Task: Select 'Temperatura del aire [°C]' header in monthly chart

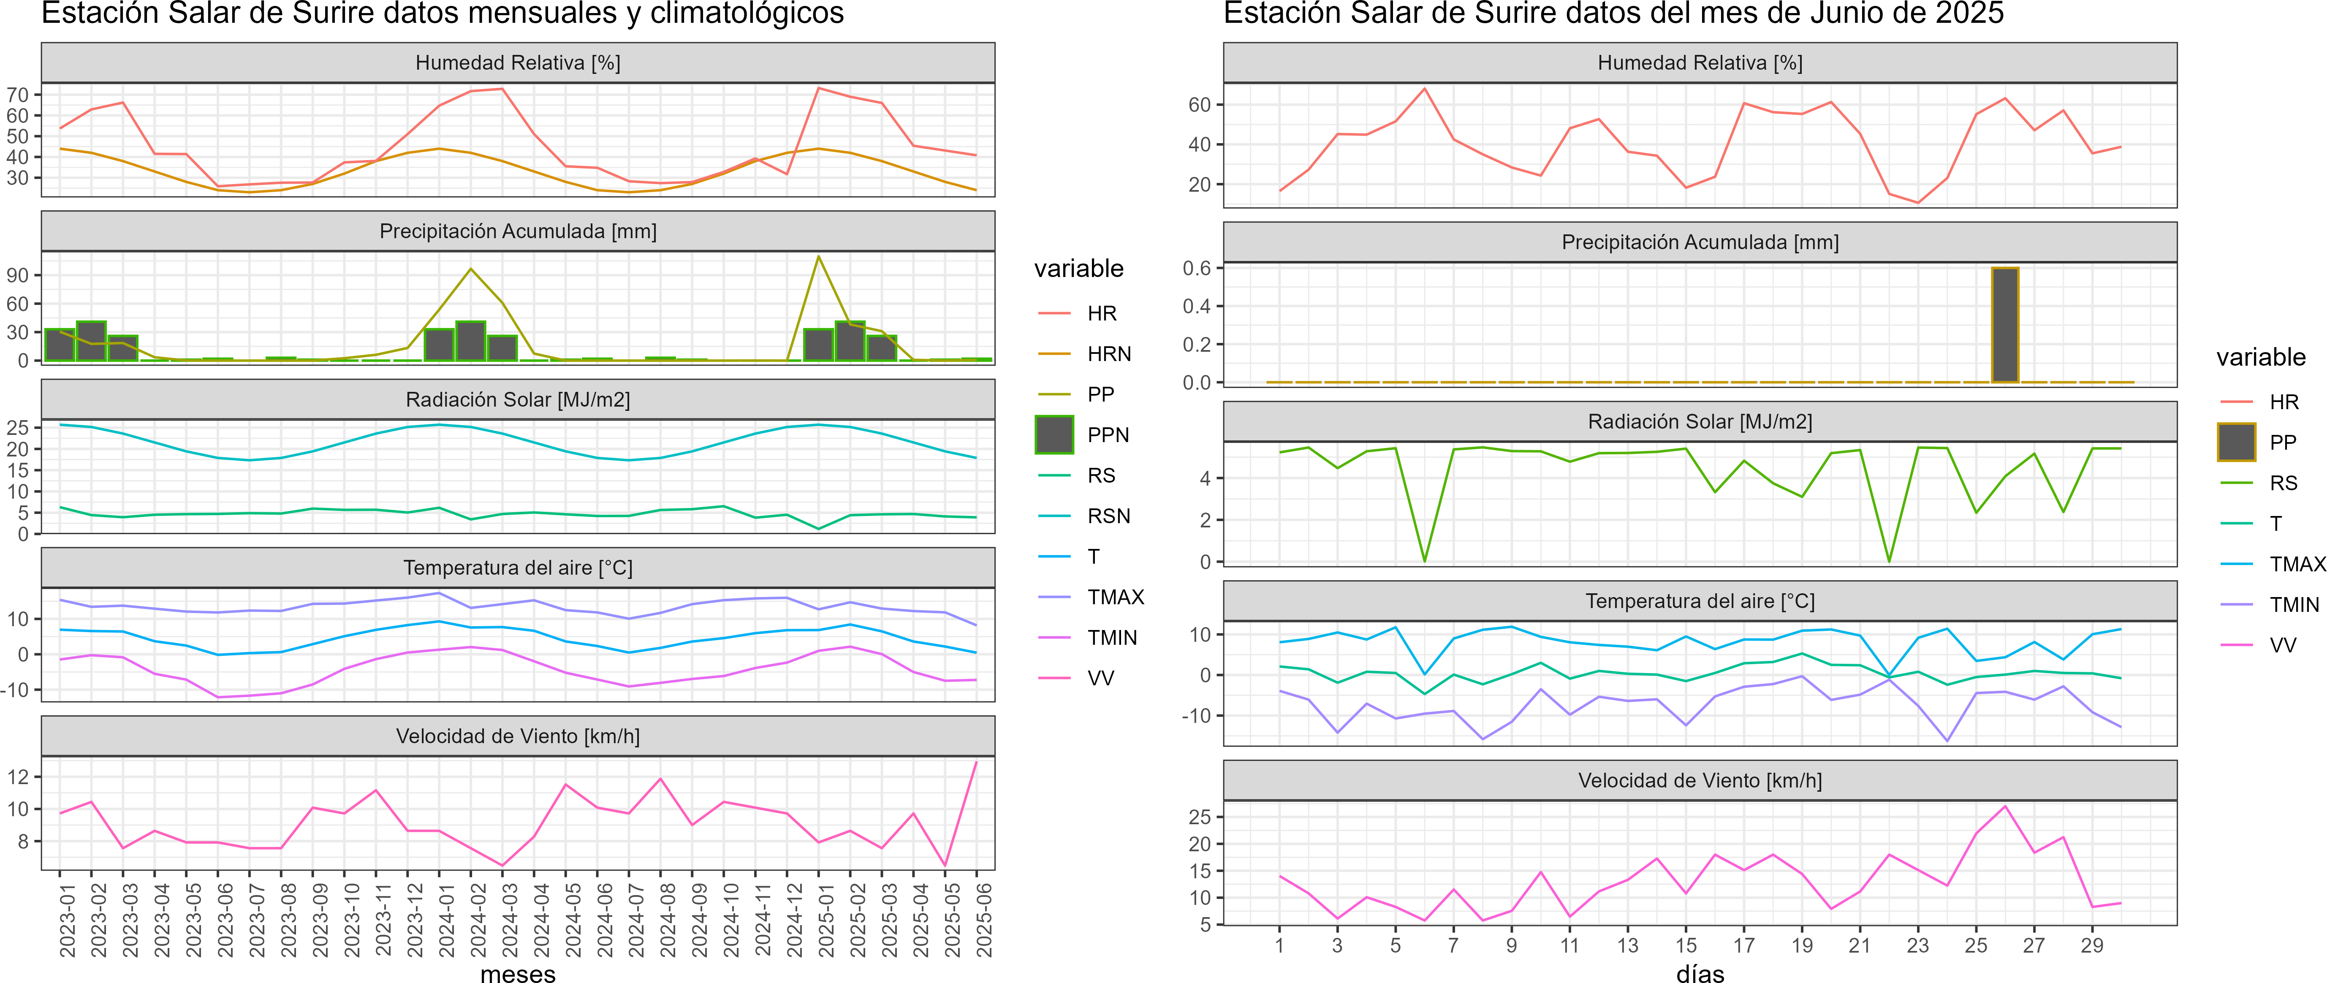Action: point(518,568)
